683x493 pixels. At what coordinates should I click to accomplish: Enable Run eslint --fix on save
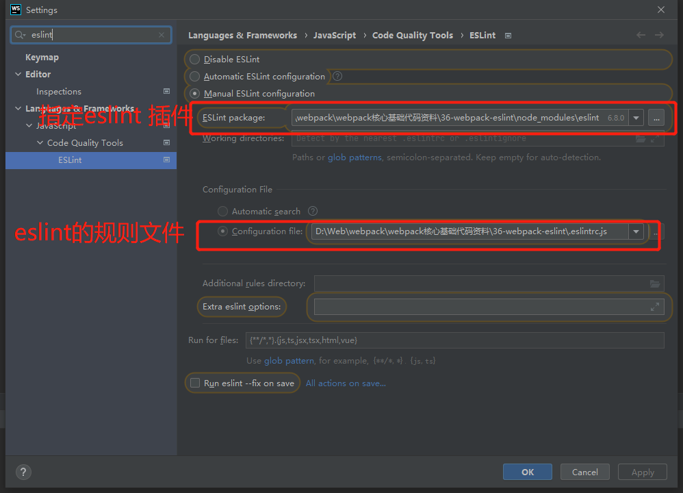click(x=195, y=383)
